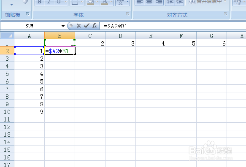Open the insert function fx dialog
This screenshot has width=246, height=167.
pos(95,26)
